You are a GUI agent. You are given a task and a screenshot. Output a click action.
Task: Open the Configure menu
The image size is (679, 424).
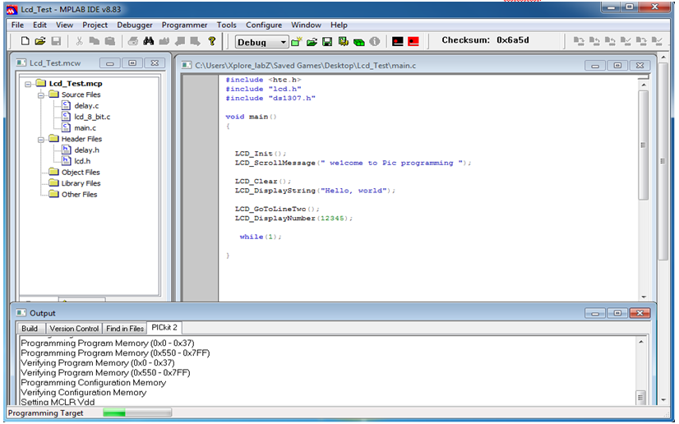pyautogui.click(x=264, y=25)
